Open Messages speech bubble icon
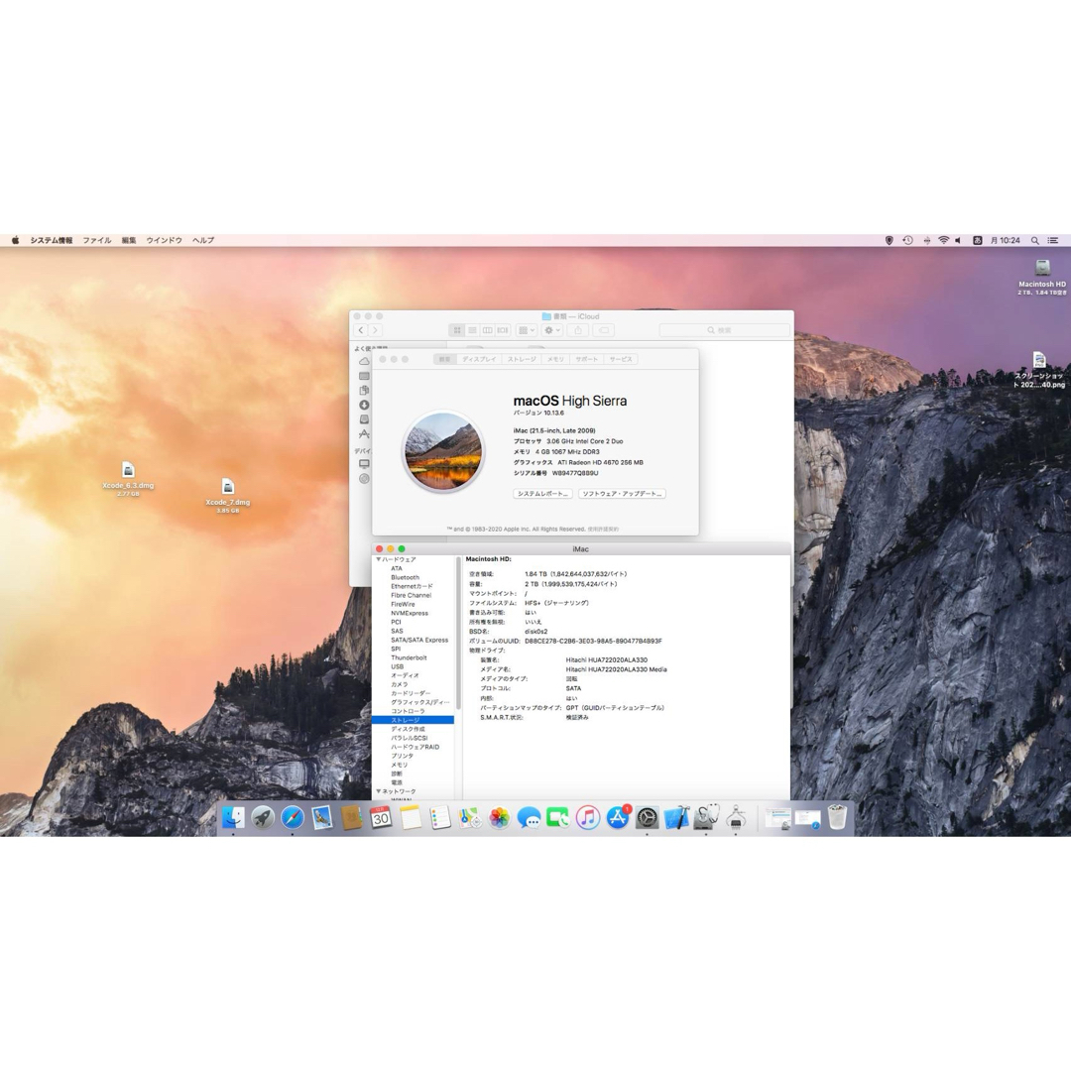Image resolution: width=1071 pixels, height=1071 pixels. (x=529, y=817)
